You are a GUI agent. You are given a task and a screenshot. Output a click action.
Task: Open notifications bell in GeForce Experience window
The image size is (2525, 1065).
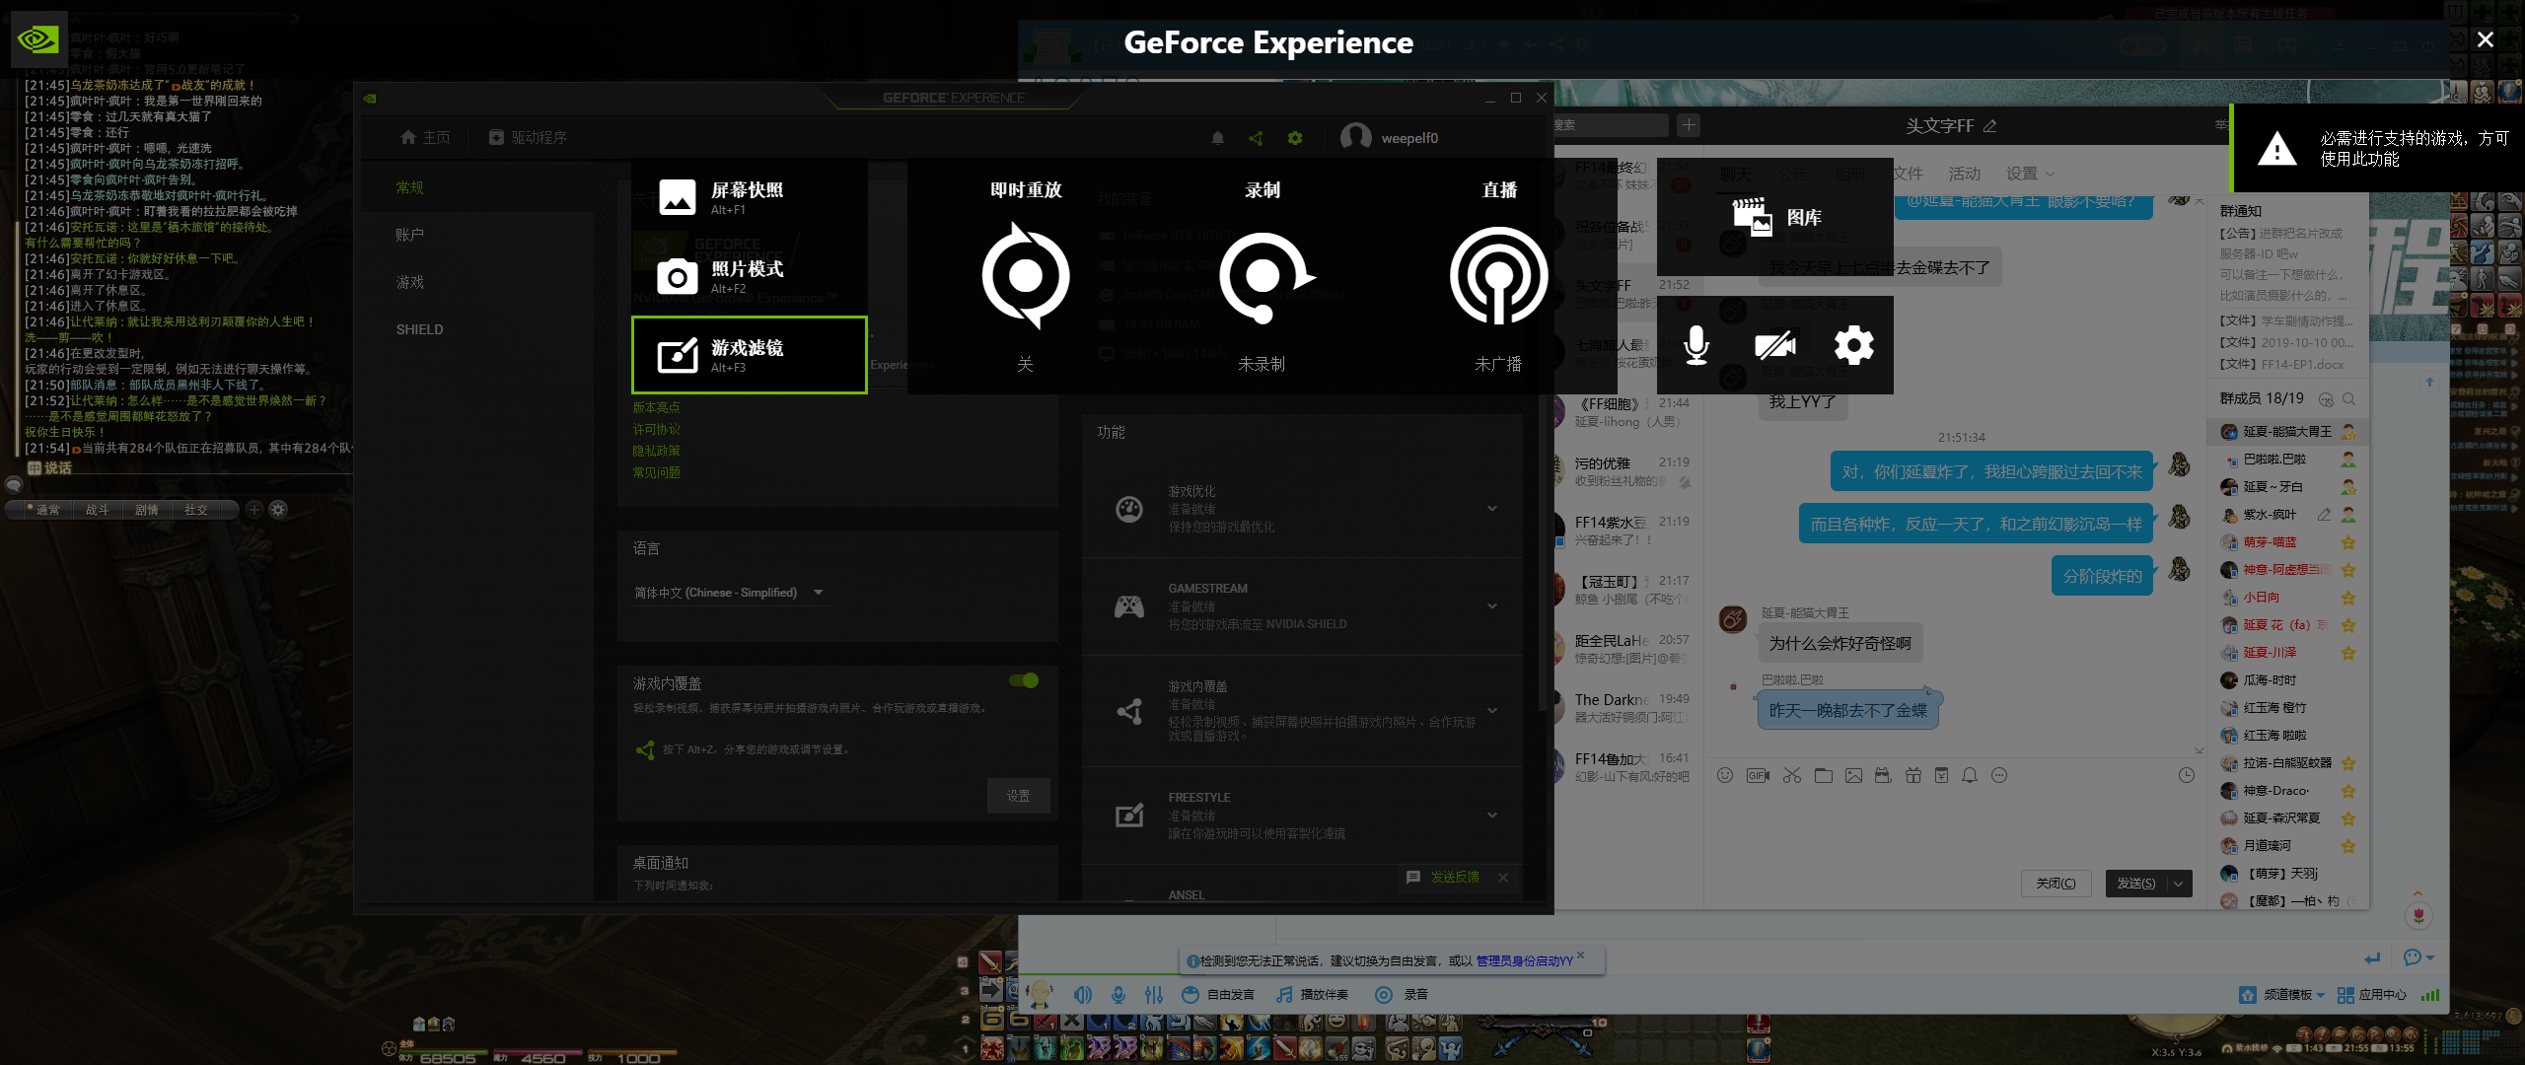tap(1218, 138)
